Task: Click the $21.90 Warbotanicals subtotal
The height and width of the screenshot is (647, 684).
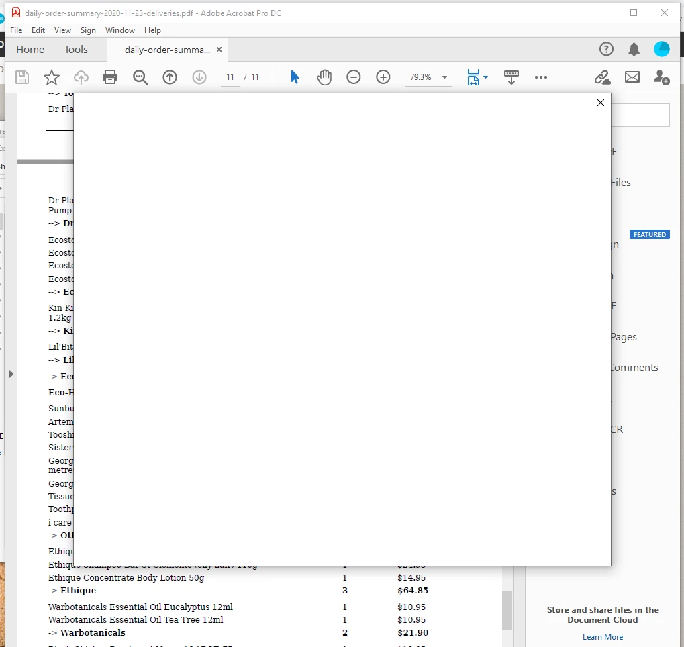Action: [x=413, y=632]
